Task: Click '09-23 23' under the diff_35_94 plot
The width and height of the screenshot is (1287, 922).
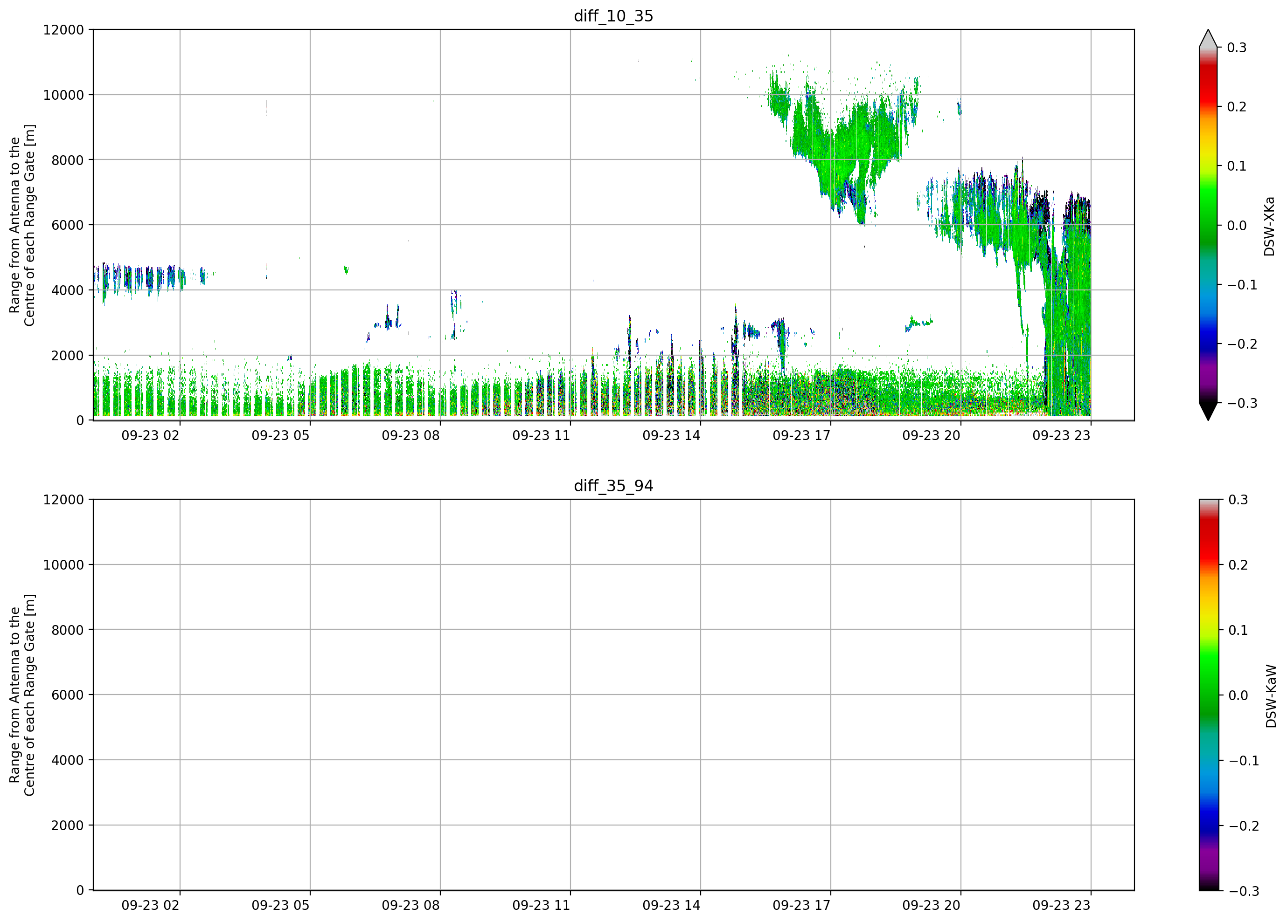Action: click(1061, 906)
